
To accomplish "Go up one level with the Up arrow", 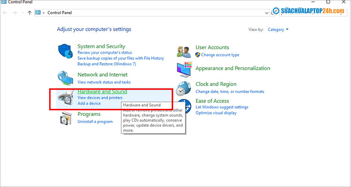I will pos(29,13).
